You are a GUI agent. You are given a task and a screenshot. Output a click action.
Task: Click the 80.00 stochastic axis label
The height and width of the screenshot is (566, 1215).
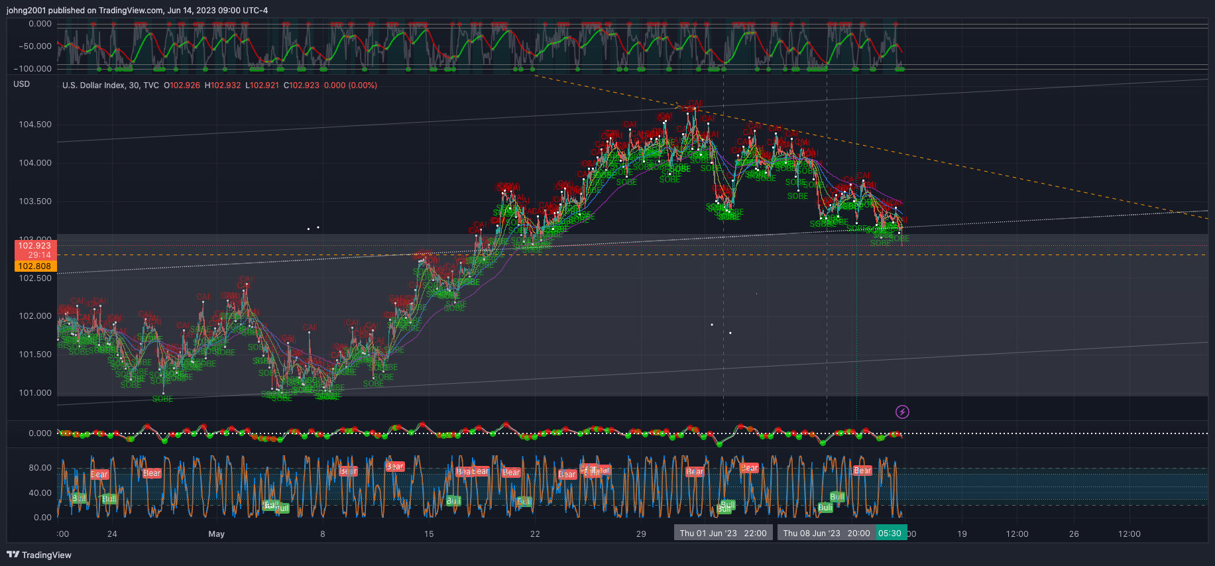click(x=40, y=468)
